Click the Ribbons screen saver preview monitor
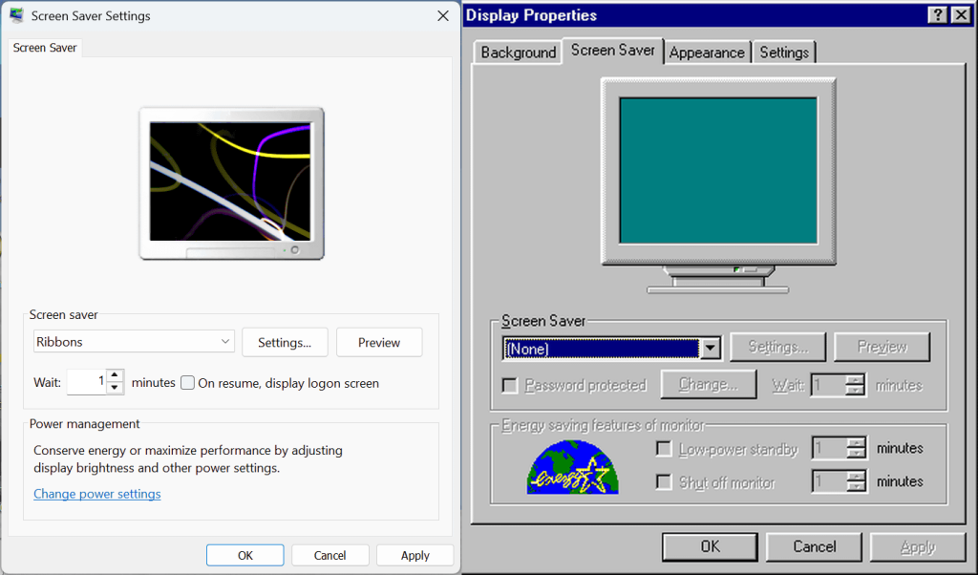Viewport: 978px width, 575px height. [x=231, y=181]
